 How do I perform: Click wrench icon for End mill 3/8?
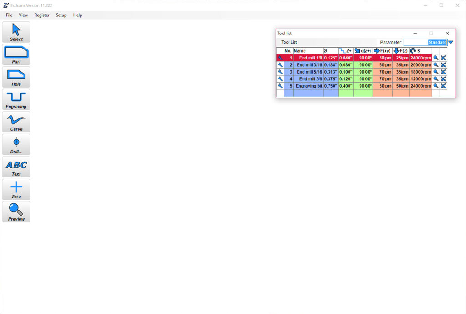280,79
